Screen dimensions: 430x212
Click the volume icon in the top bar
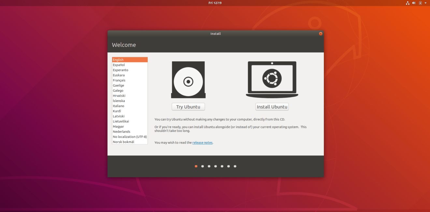pos(414,3)
